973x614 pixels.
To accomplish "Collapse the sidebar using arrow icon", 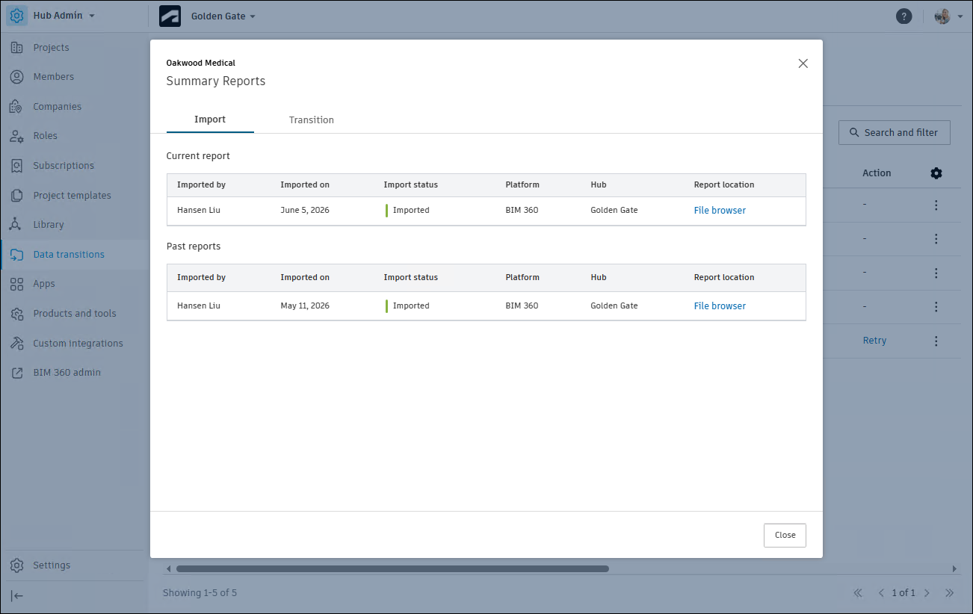I will coord(16,595).
